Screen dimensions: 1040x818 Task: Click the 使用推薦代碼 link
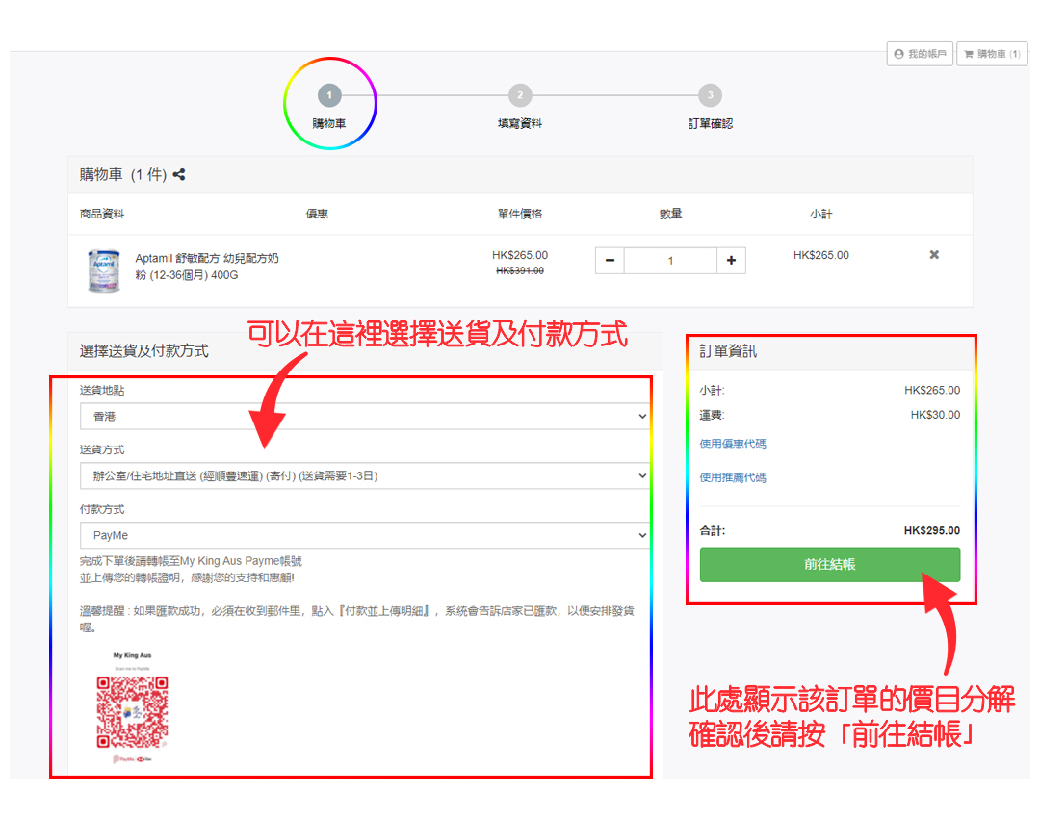pyautogui.click(x=733, y=477)
